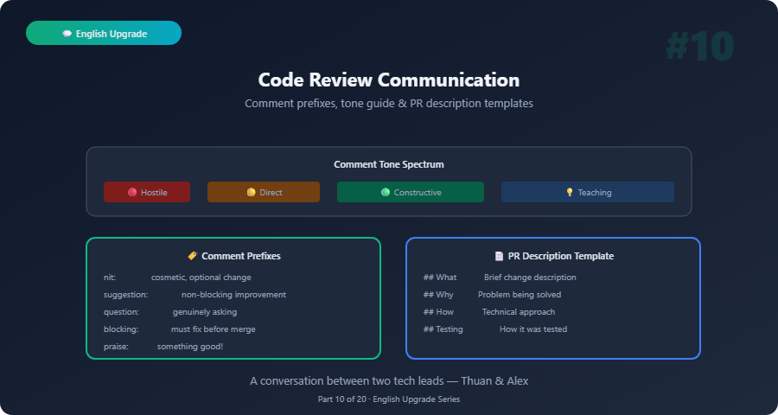
Task: Click the yellow circle icon beside Direct
Action: click(251, 192)
